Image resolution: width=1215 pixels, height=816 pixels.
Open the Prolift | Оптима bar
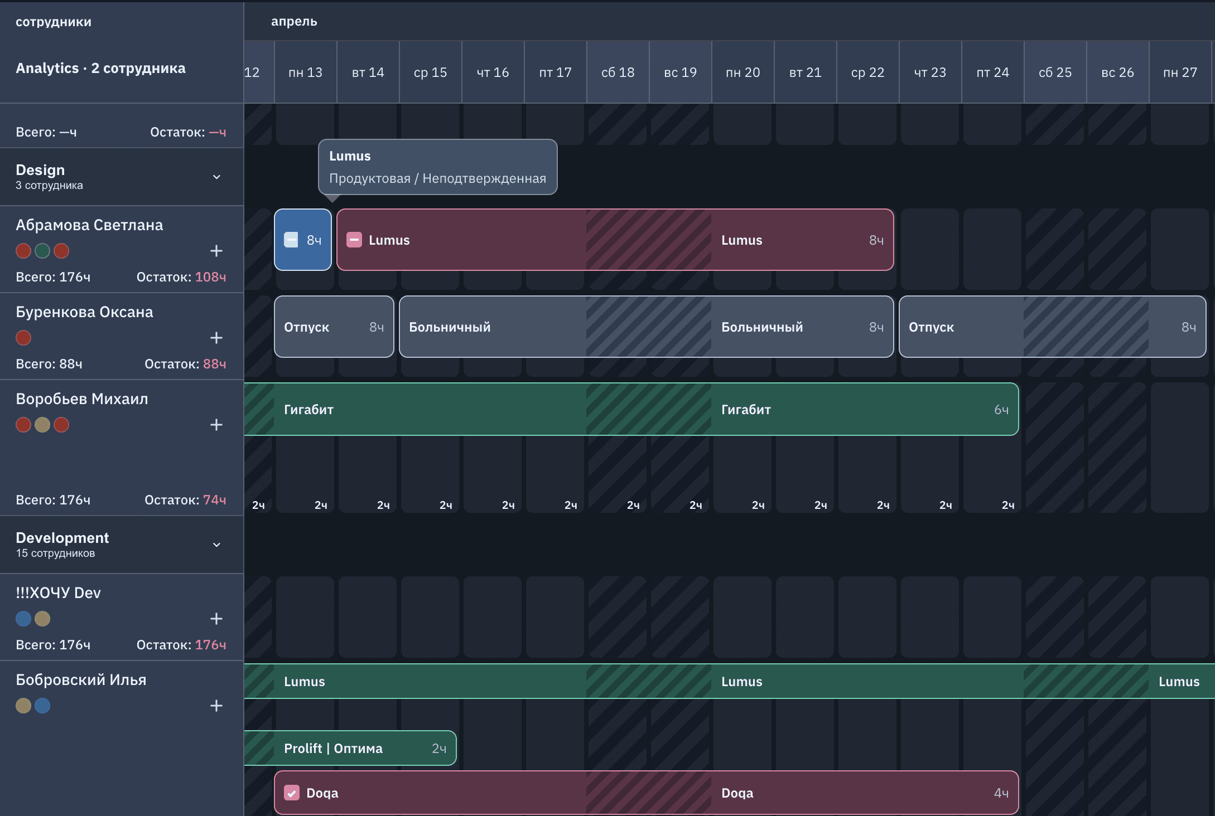tap(350, 748)
